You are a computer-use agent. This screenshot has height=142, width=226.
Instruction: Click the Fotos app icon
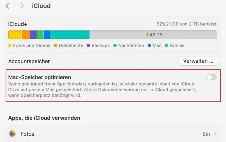point(12,134)
